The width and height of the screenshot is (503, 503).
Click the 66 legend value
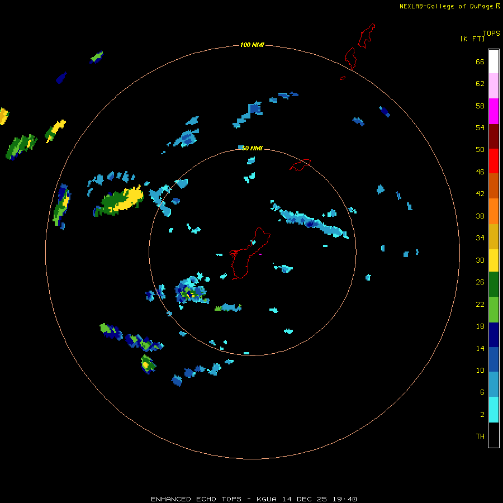pyautogui.click(x=480, y=61)
